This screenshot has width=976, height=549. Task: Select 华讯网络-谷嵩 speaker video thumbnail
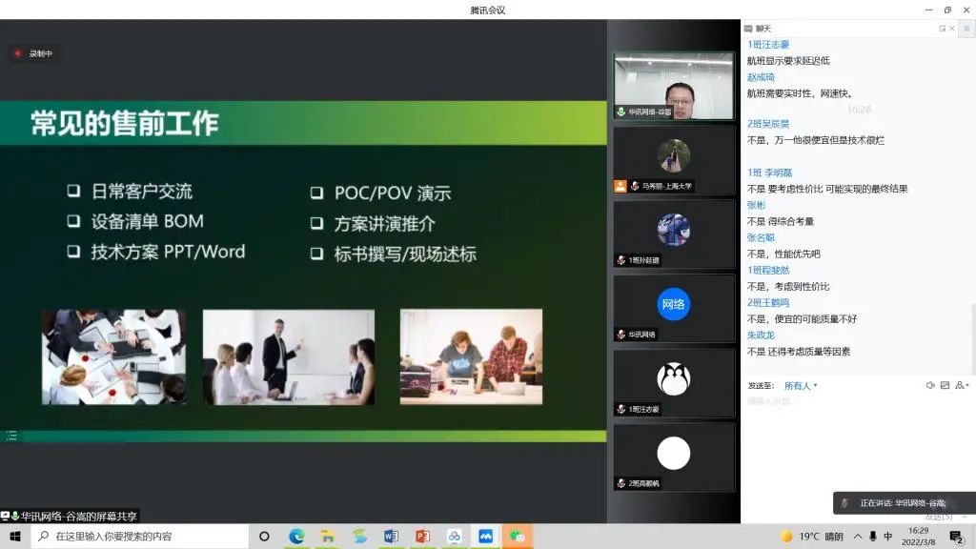673,86
